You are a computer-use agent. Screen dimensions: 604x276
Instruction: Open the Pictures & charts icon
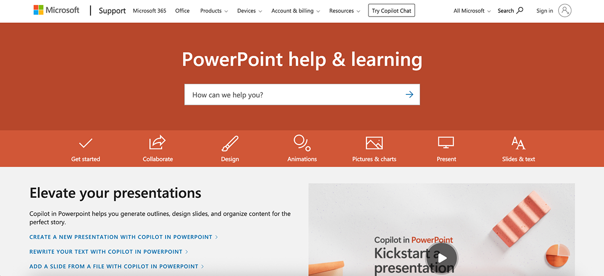tap(374, 143)
